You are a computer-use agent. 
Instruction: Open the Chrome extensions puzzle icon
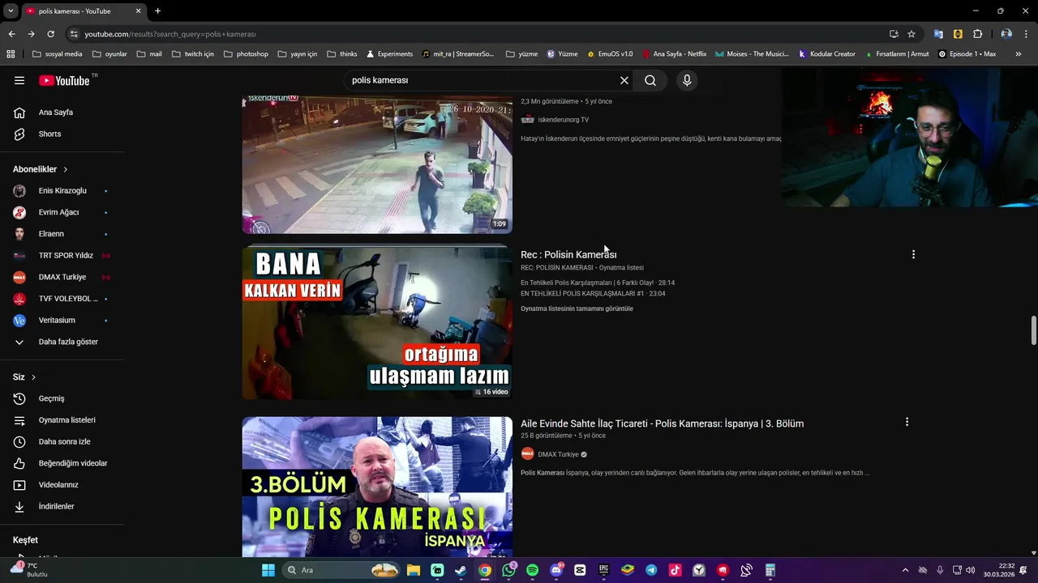(x=977, y=34)
